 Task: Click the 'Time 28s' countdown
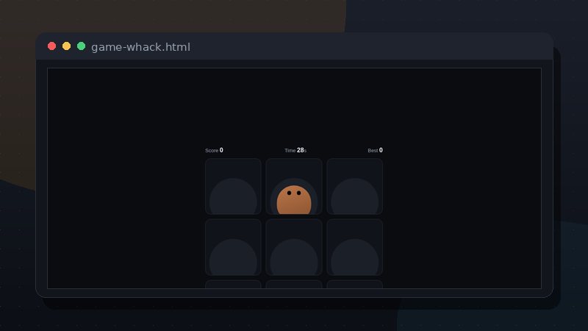(x=295, y=150)
